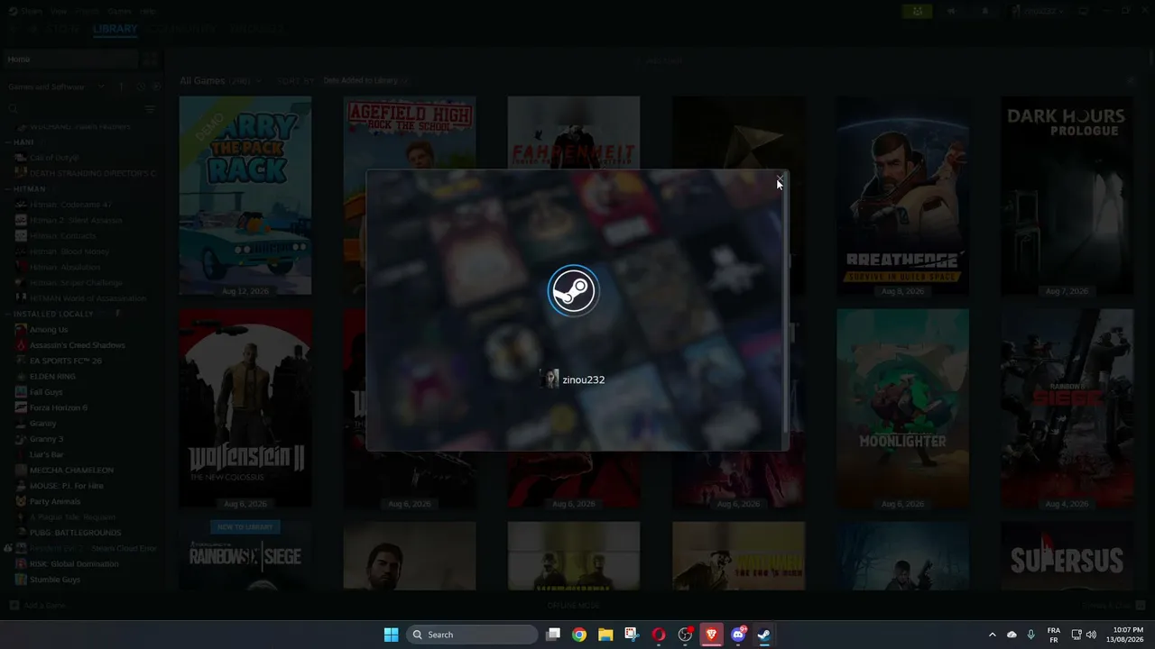The width and height of the screenshot is (1155, 649).
Task: Open the Date Added to Library sort dropdown
Action: [x=365, y=80]
